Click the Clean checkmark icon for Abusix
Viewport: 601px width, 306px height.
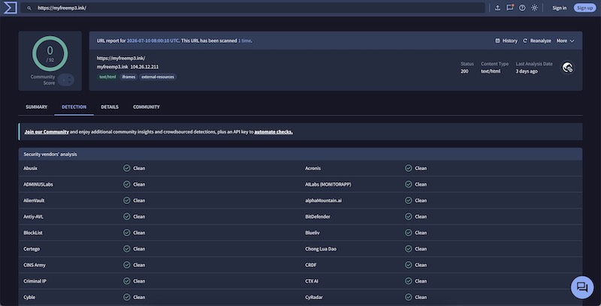(x=126, y=168)
